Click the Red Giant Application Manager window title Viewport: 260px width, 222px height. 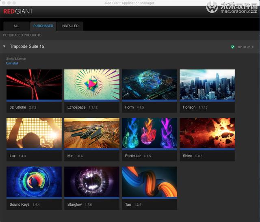click(130, 3)
